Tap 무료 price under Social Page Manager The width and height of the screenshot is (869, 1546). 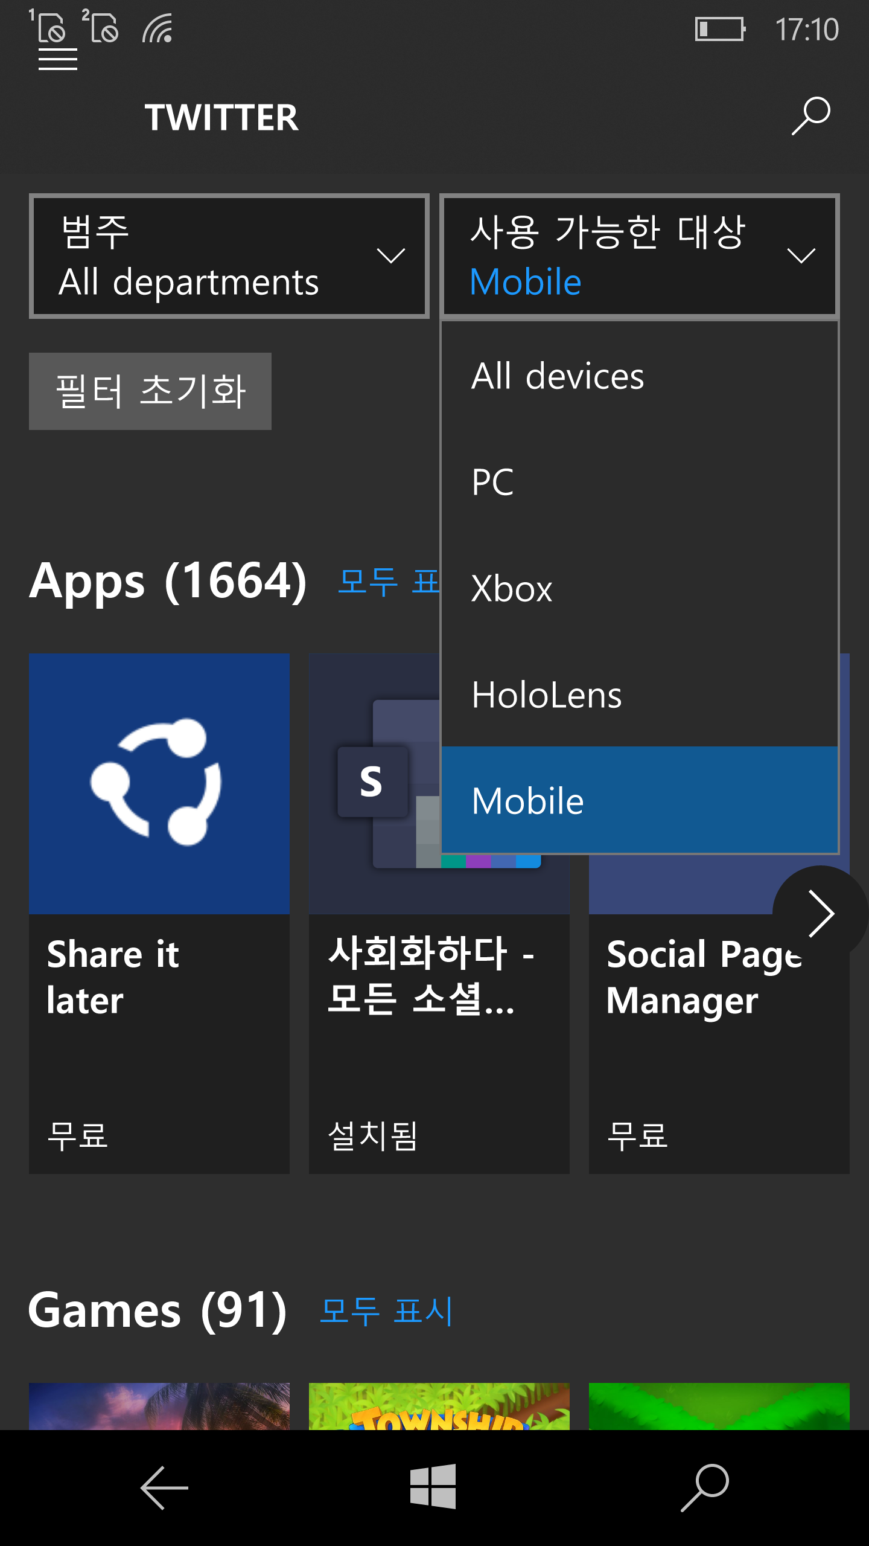coord(638,1135)
